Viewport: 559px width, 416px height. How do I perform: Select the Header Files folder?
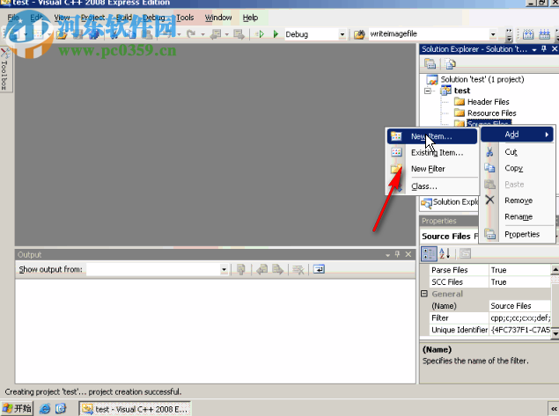(488, 102)
